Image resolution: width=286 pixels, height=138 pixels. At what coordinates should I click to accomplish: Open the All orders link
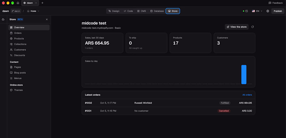click(247, 95)
